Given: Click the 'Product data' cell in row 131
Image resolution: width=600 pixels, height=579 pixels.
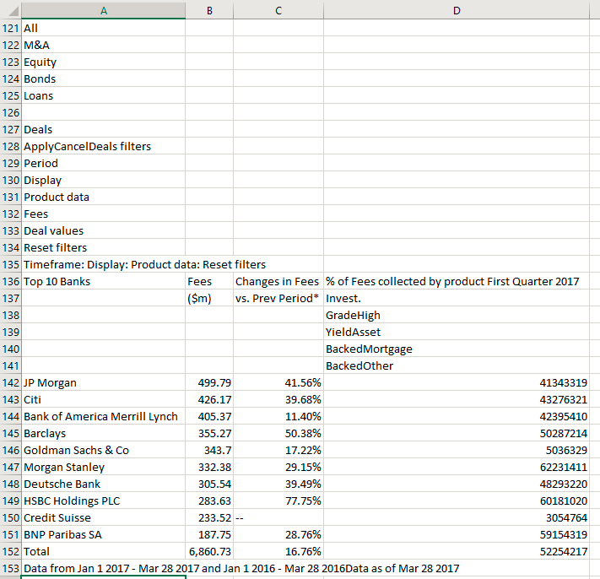Looking at the screenshot, I should [x=103, y=197].
